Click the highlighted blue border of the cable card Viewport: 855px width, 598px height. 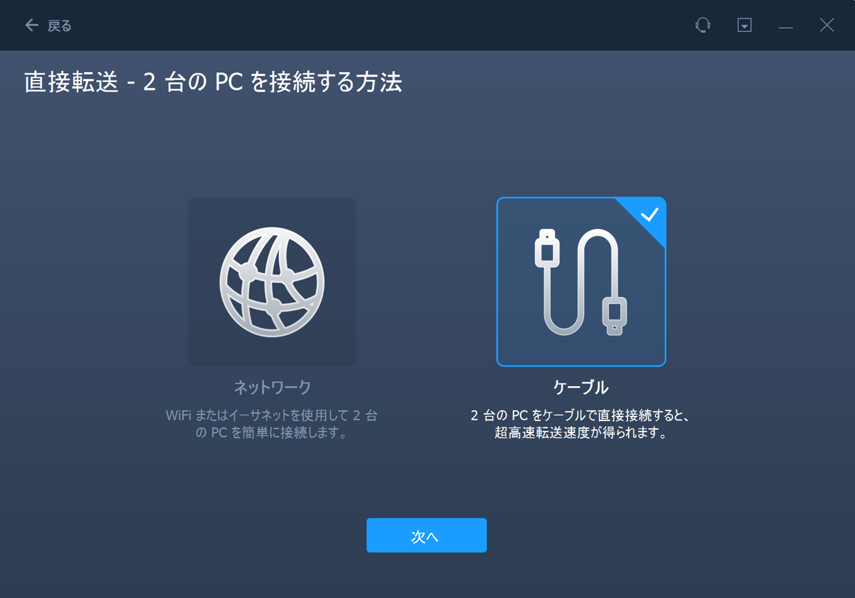click(498, 281)
